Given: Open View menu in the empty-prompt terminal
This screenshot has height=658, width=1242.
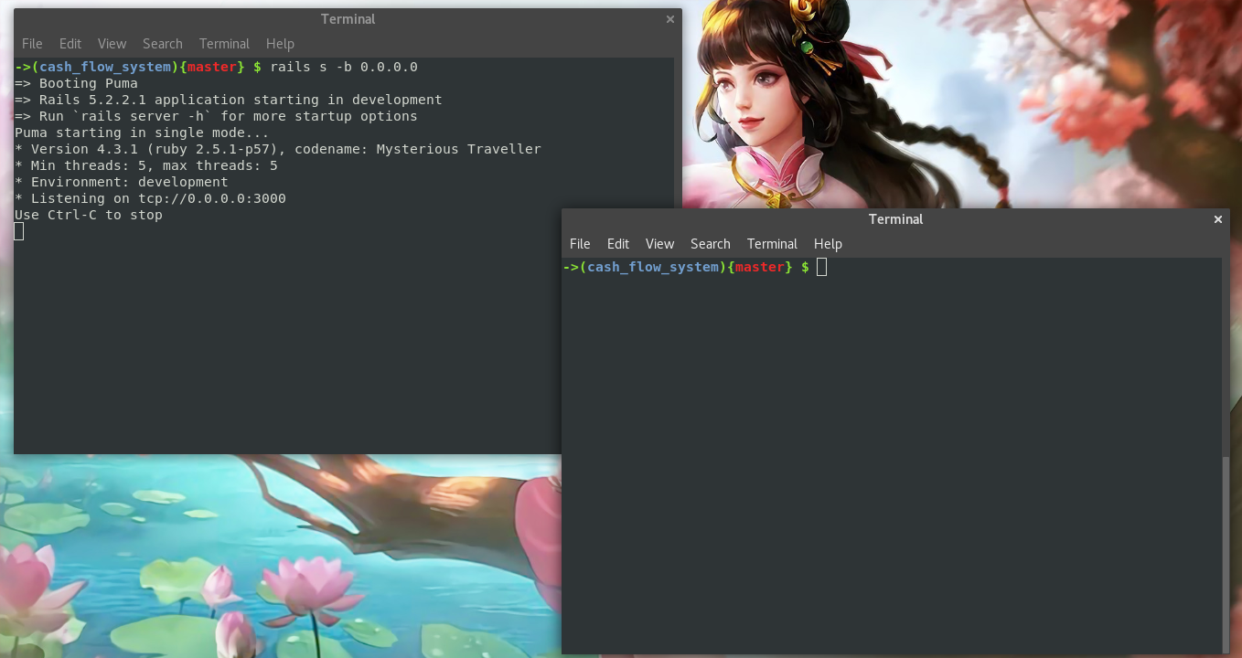Looking at the screenshot, I should pyautogui.click(x=659, y=244).
